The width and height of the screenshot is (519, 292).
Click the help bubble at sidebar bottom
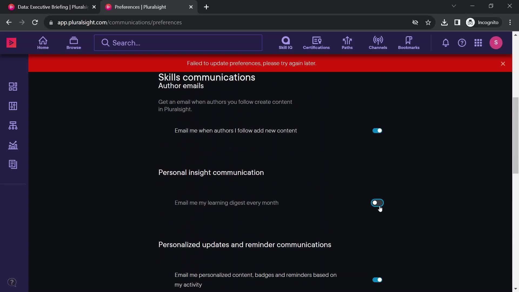pyautogui.click(x=12, y=283)
